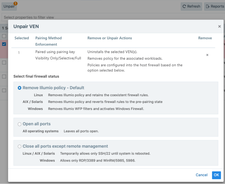The width and height of the screenshot is (225, 184).
Task: Click the Reports export icon
Action: [x=208, y=6]
